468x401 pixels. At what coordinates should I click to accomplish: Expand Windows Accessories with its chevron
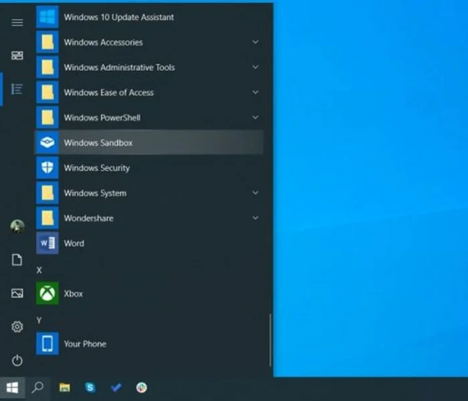click(255, 42)
